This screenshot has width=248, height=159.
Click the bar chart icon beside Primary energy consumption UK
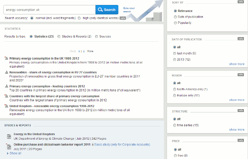[x=6, y=58]
